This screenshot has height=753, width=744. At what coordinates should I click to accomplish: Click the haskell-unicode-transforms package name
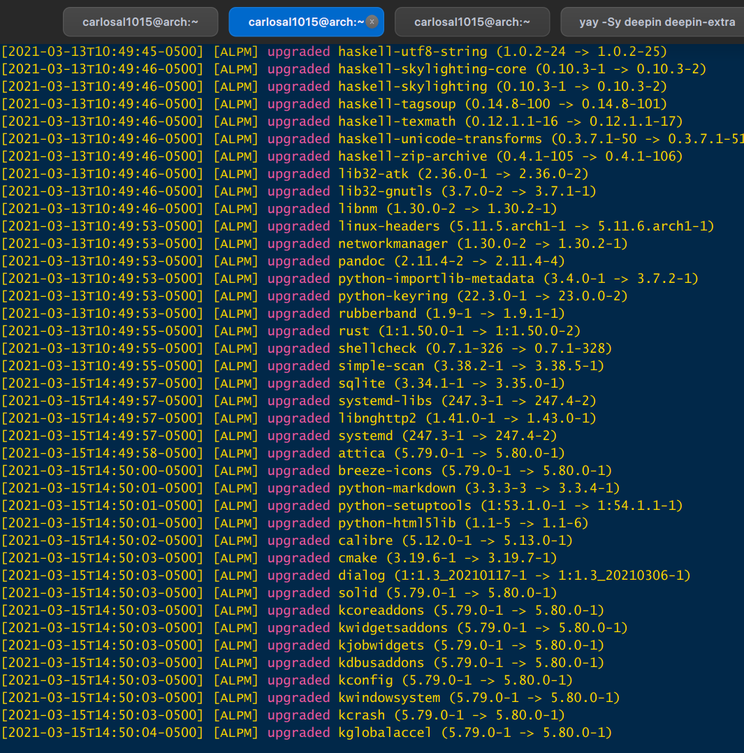click(440, 139)
